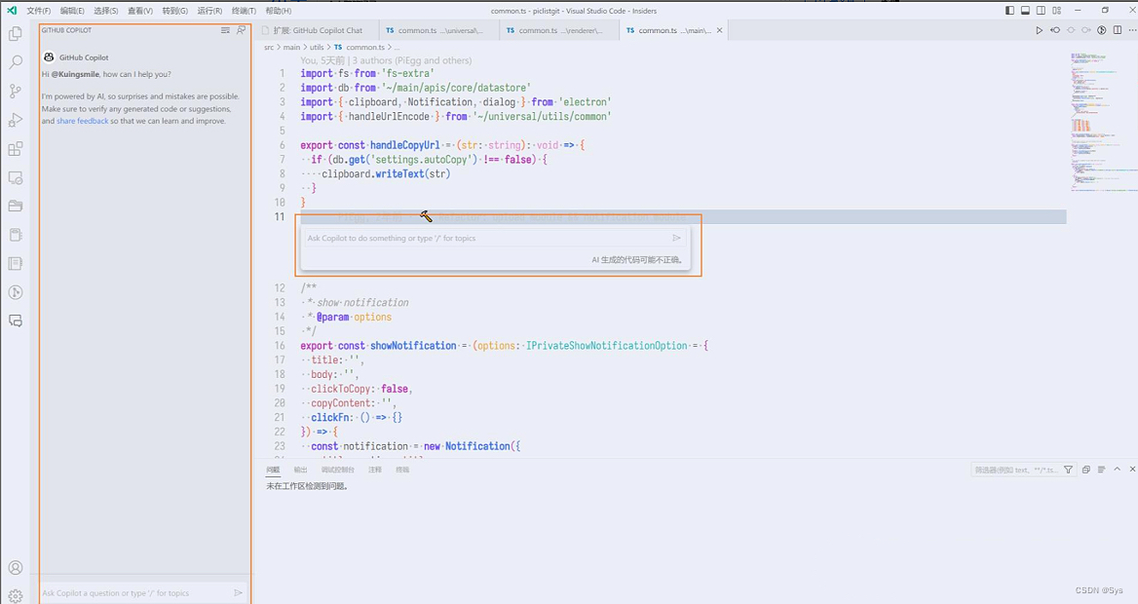This screenshot has height=604, width=1138.
Task: Click the @Kuingsmile mention in chat
Action: click(75, 74)
